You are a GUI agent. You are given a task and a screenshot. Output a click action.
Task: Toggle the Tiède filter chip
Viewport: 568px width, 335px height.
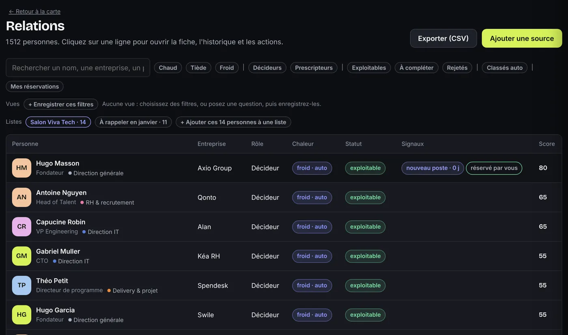tap(198, 68)
